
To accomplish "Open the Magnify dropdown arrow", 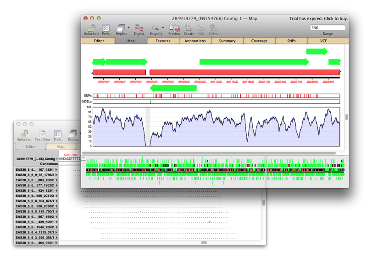I will [x=163, y=27].
